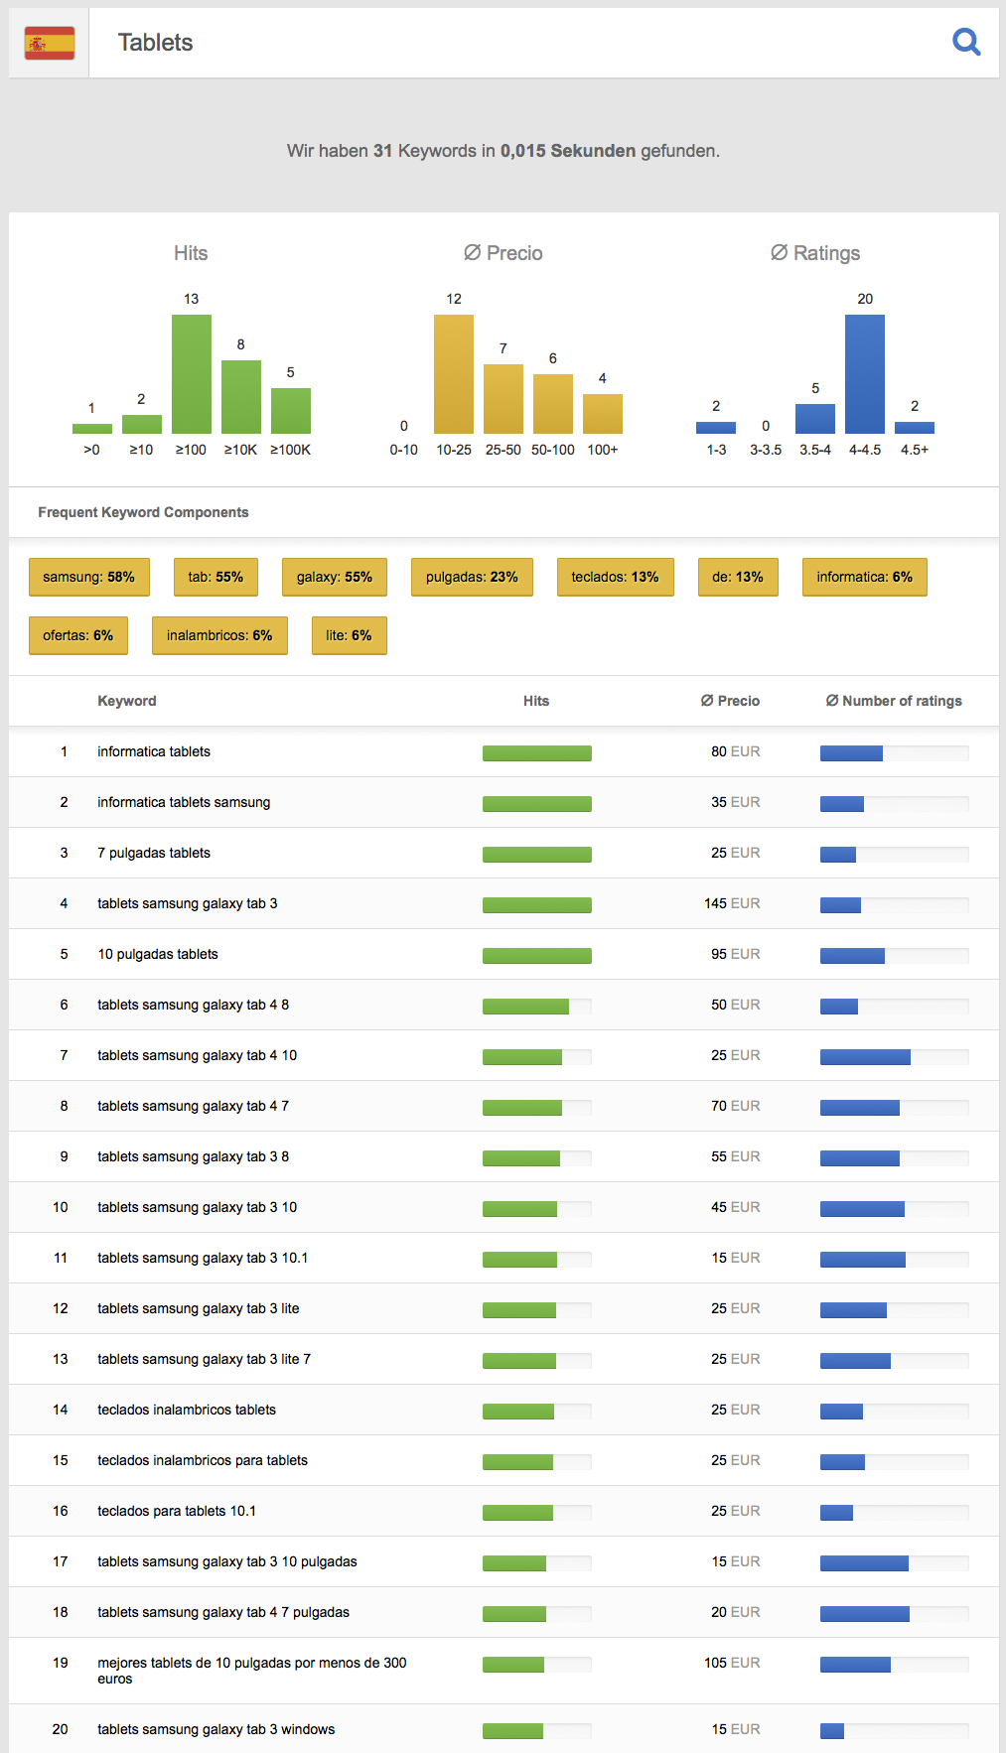The height and width of the screenshot is (1753, 1006).
Task: Click the blue search magnifier icon
Action: click(x=965, y=42)
